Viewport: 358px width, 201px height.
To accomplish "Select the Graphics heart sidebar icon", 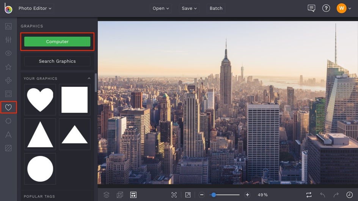I will point(8,107).
